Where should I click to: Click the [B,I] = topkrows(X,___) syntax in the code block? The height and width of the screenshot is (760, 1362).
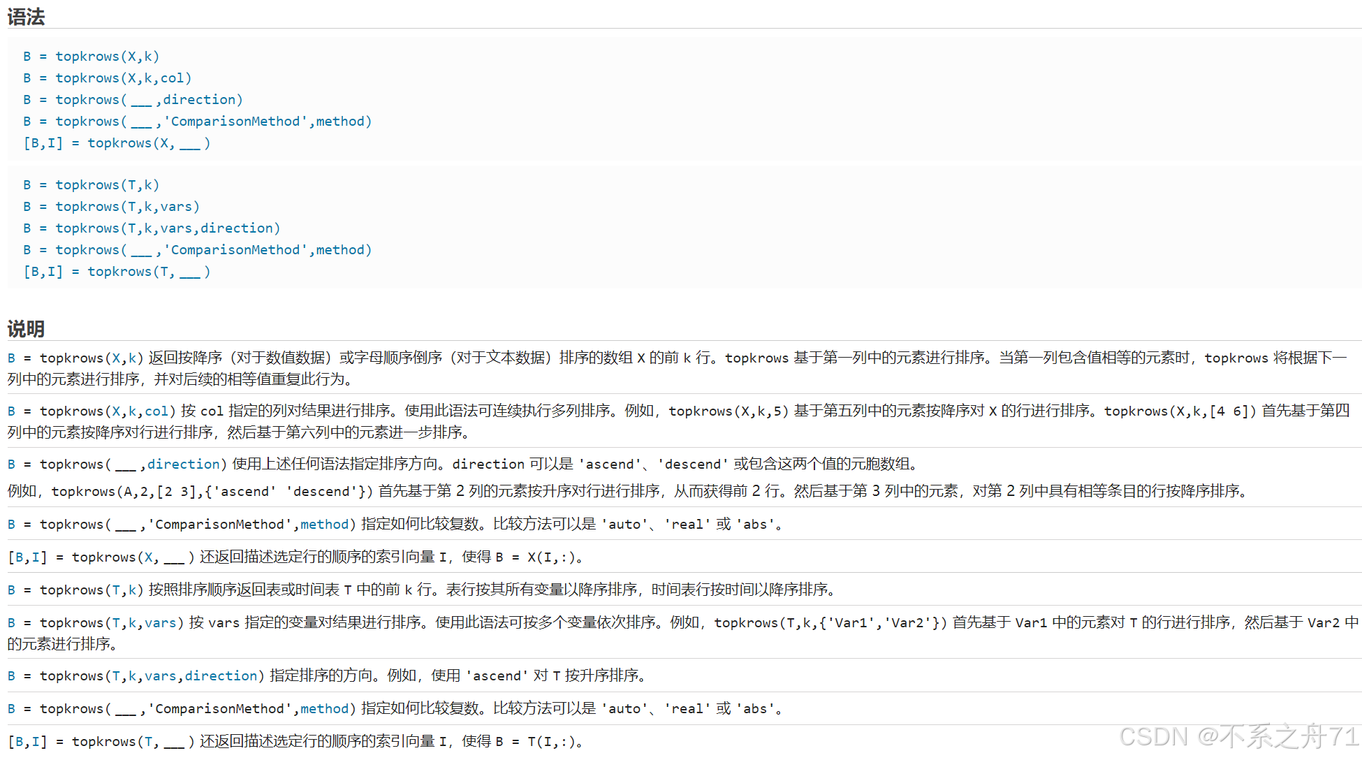[117, 142]
